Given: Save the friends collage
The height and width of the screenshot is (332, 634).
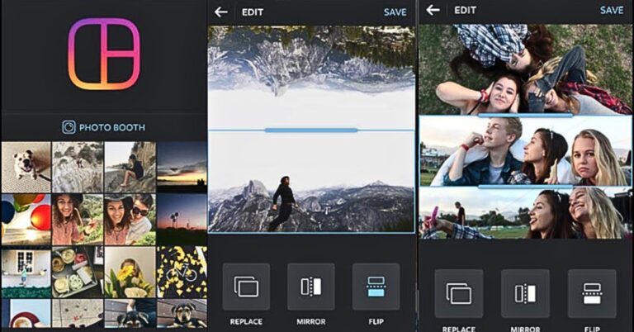Looking at the screenshot, I should point(611,11).
